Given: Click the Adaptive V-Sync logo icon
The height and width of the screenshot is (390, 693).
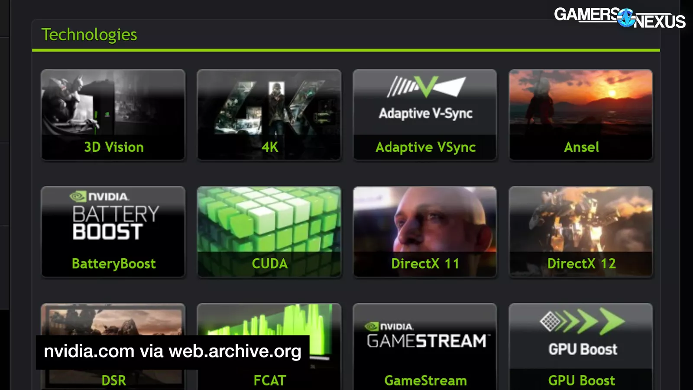Looking at the screenshot, I should tap(425, 87).
